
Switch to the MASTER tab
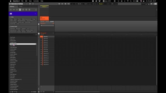pos(42,22)
